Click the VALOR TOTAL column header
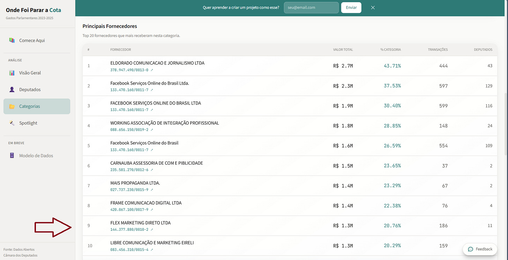The width and height of the screenshot is (508, 260). tap(343, 50)
